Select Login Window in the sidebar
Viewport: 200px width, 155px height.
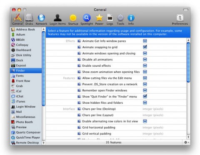(x=26, y=107)
